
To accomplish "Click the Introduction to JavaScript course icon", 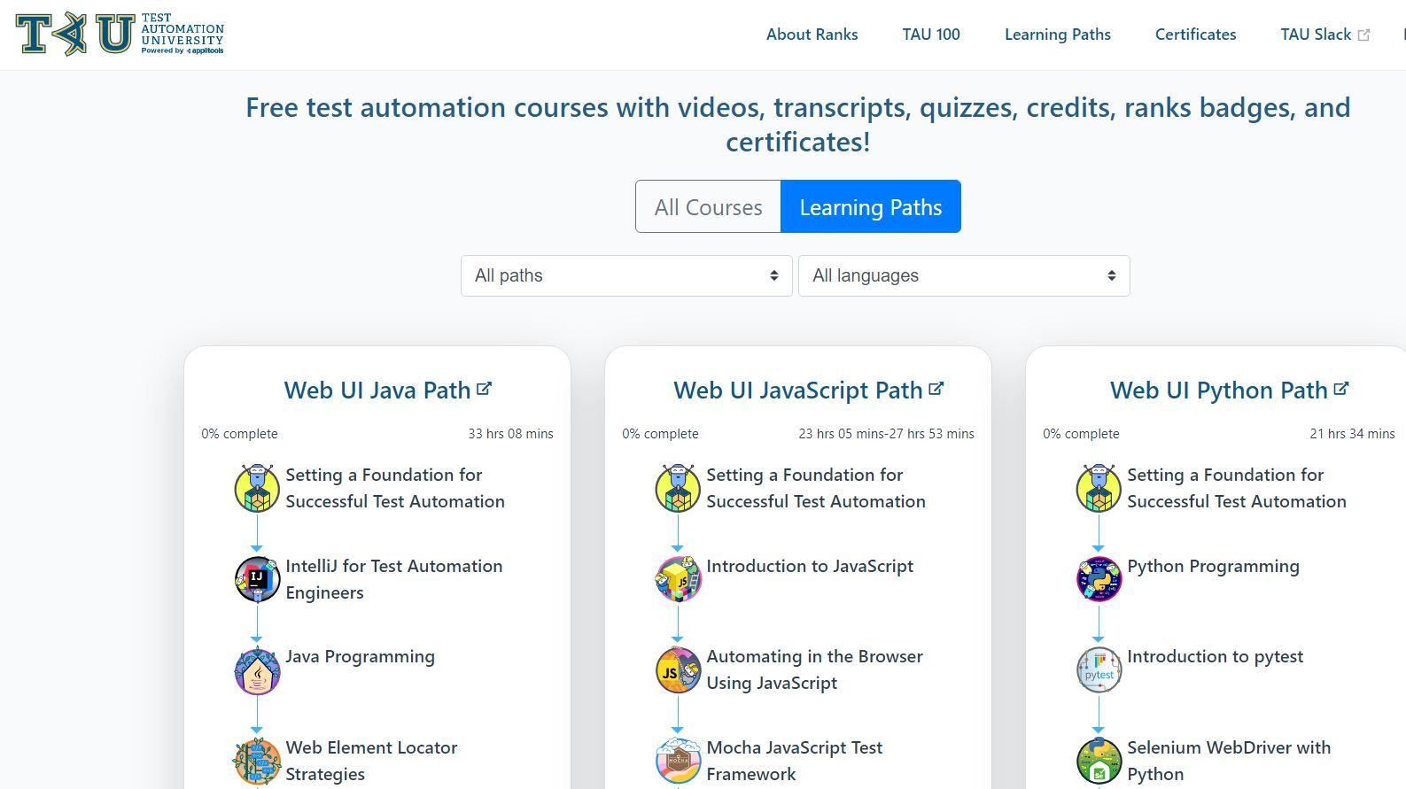I will 678,580.
